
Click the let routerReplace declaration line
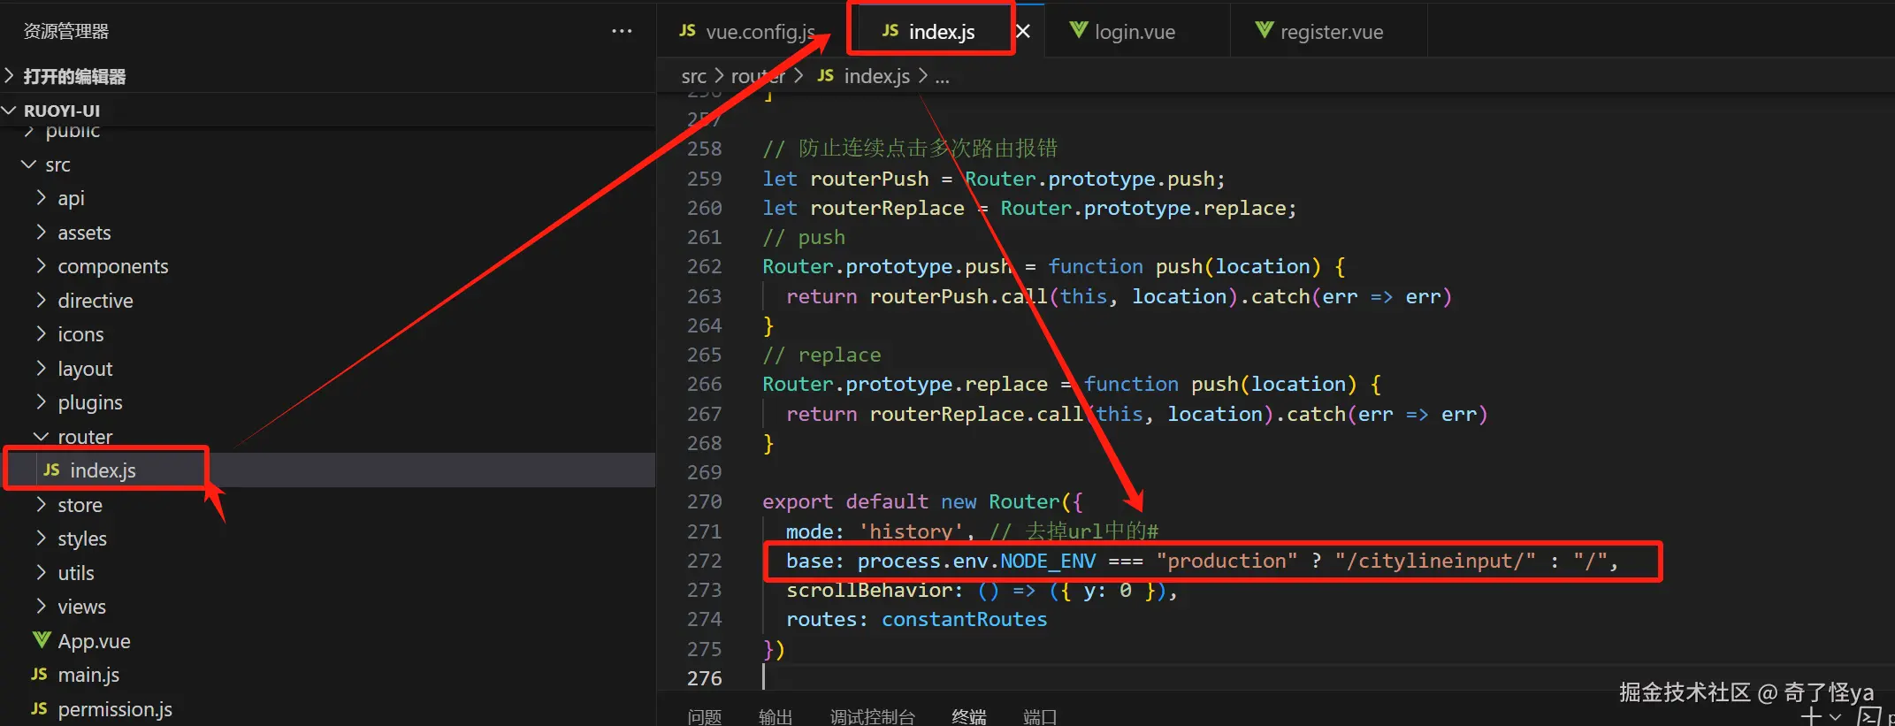click(x=1029, y=208)
